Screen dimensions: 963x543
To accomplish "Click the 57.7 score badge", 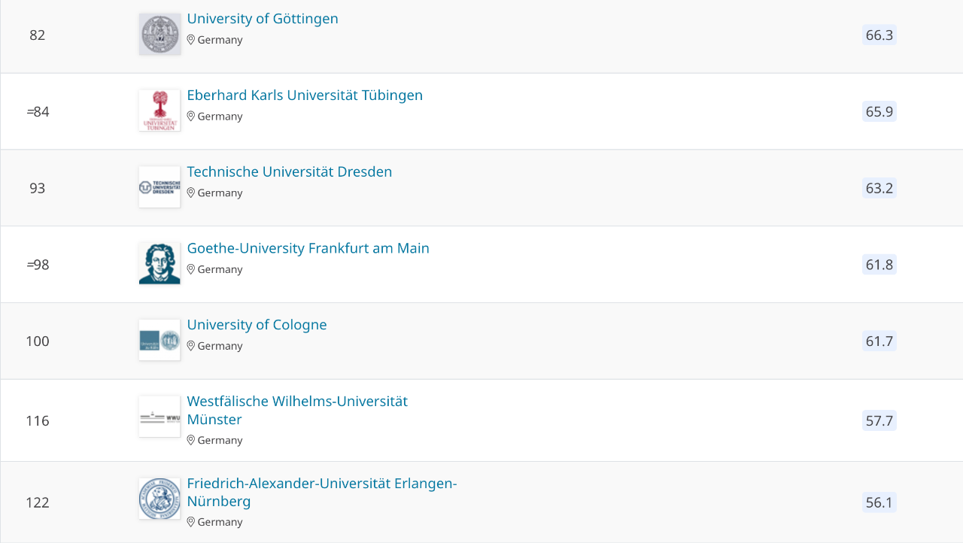I will [879, 421].
